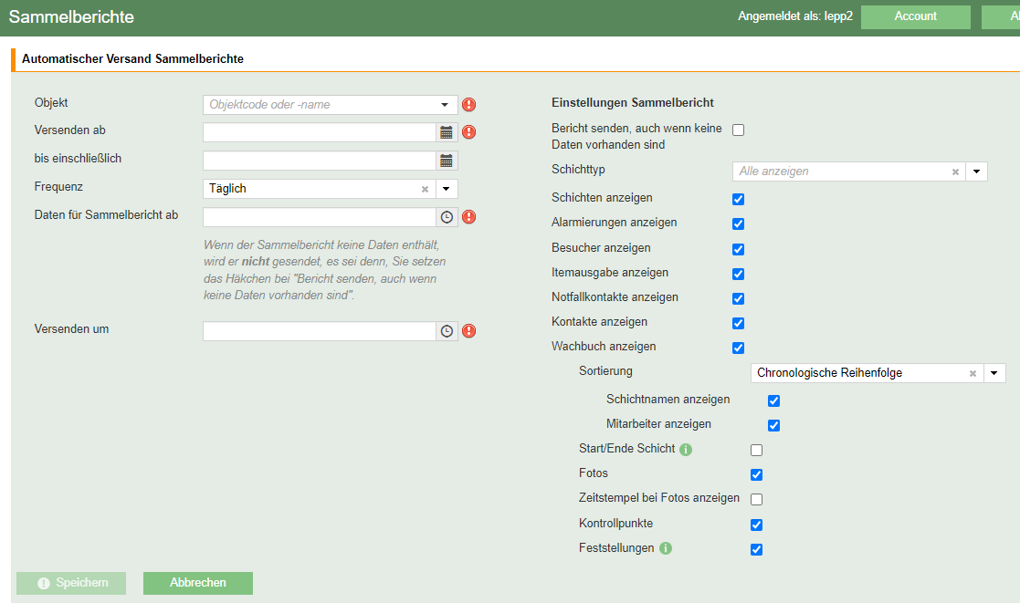Uncheck Alarmierungen anzeigen
The image size is (1020, 603).
tap(739, 224)
